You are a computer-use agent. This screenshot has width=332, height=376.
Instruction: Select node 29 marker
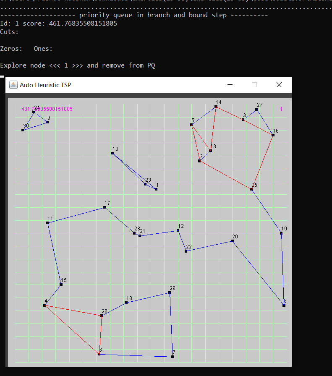point(170,292)
